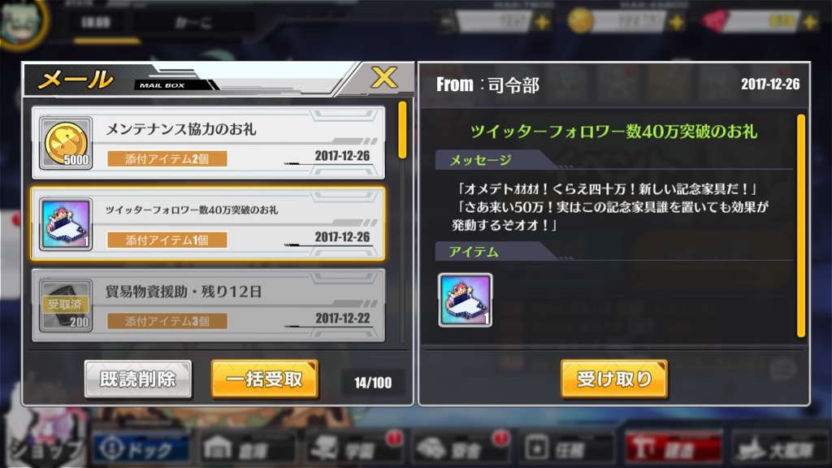This screenshot has width=832, height=468.
Task: Select the furniture item icon in the mail list
Action: pos(66,224)
